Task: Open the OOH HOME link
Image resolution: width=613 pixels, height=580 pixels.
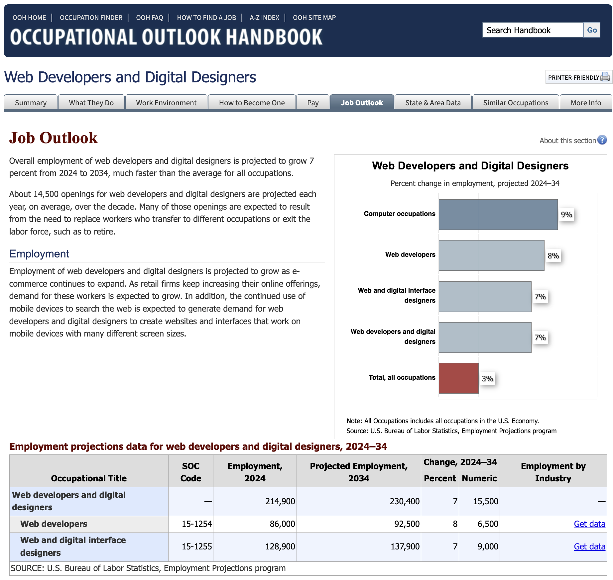Action: pos(29,18)
